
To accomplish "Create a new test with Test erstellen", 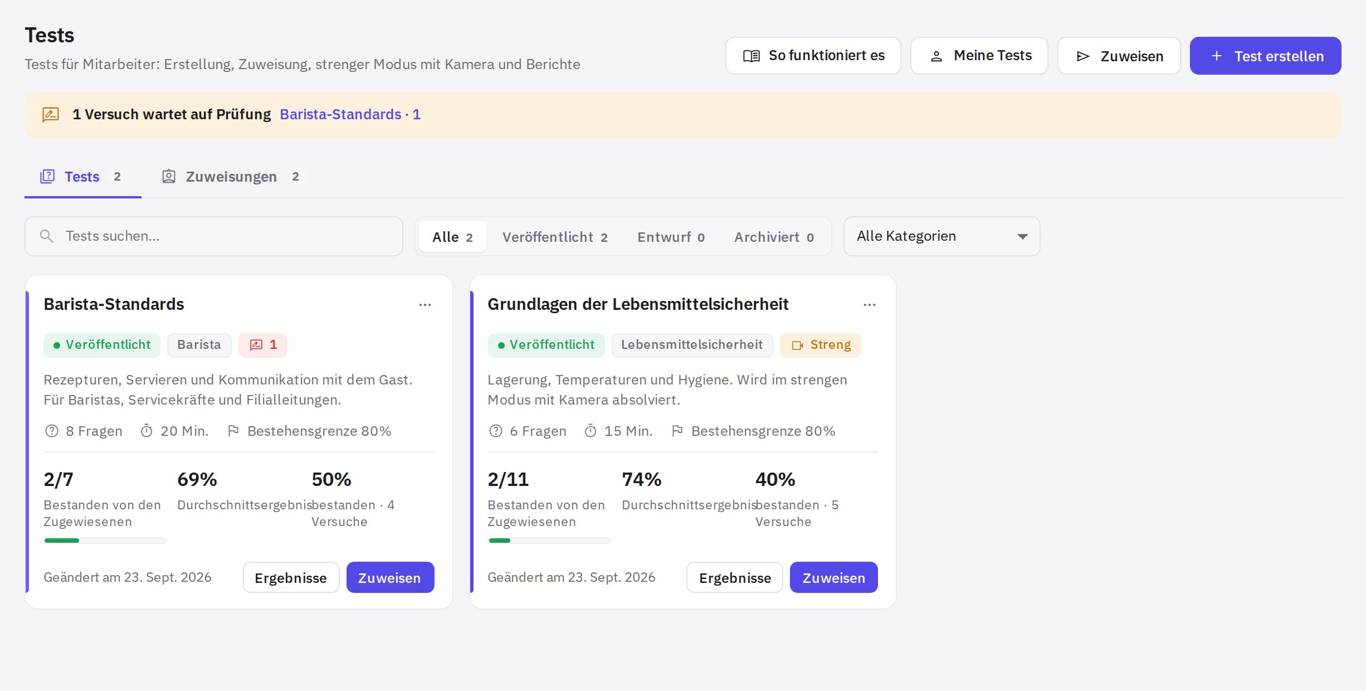I will point(1265,56).
